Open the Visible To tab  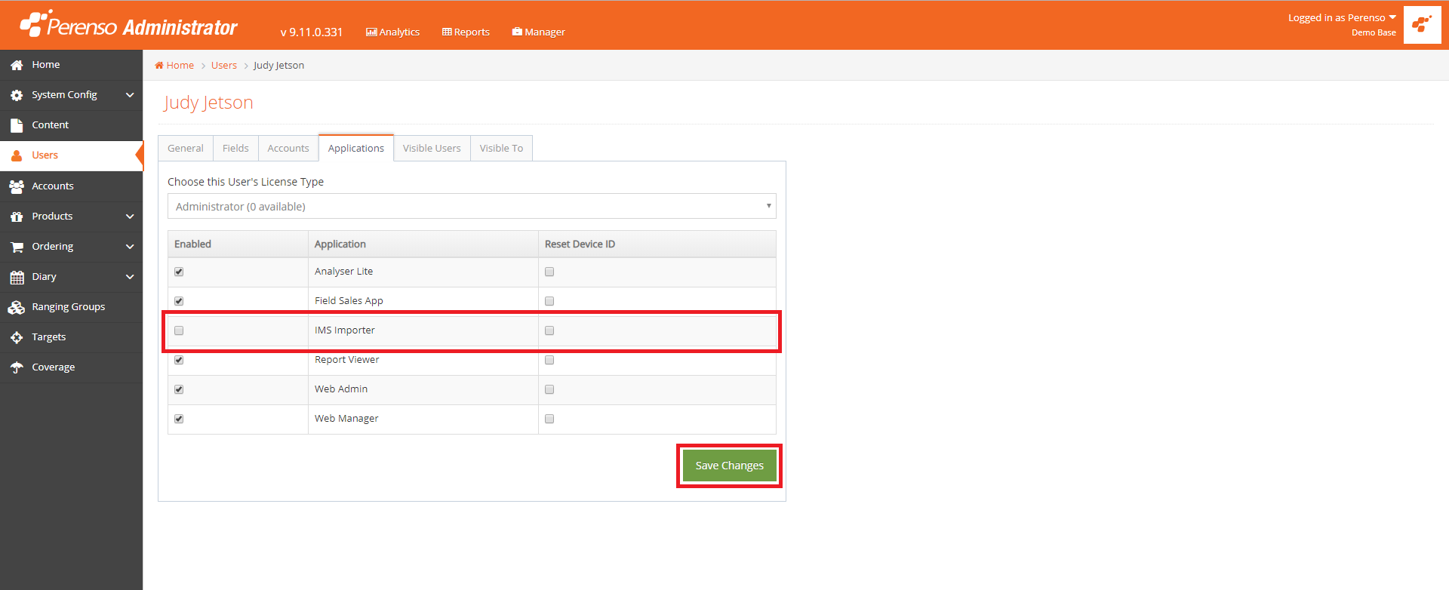pyautogui.click(x=501, y=148)
